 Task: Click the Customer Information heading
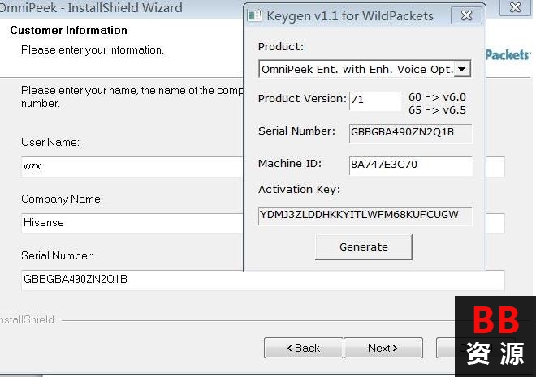[69, 30]
